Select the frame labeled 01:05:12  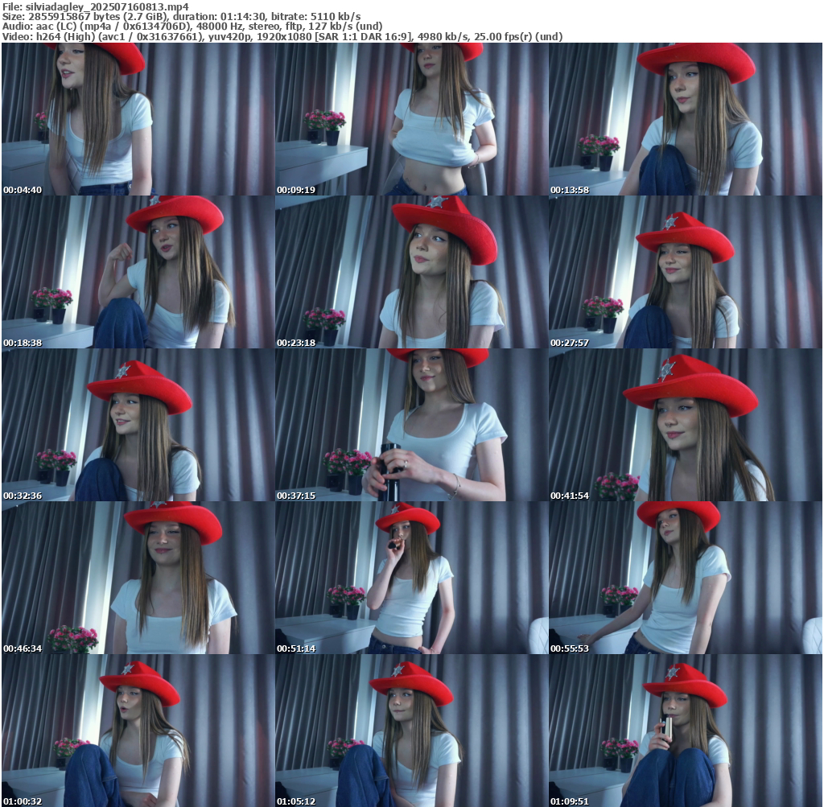411,731
